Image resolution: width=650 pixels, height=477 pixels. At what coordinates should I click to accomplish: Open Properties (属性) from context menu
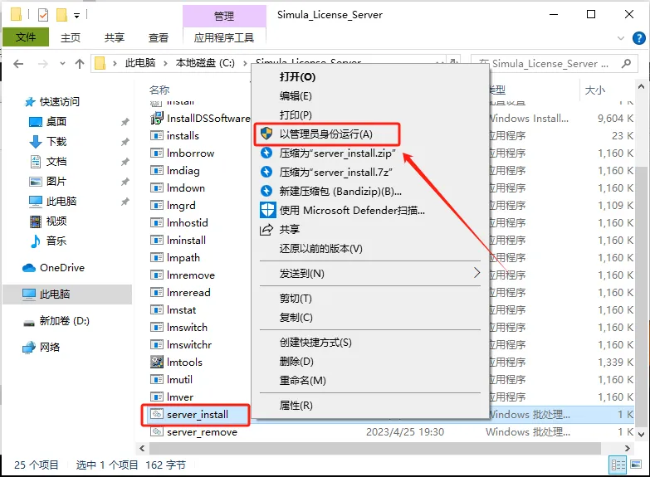click(x=296, y=406)
